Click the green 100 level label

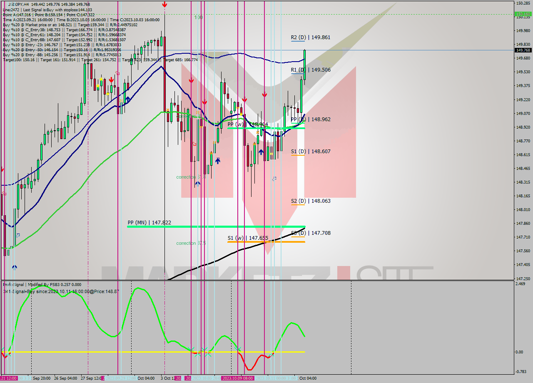pyautogui.click(x=199, y=17)
